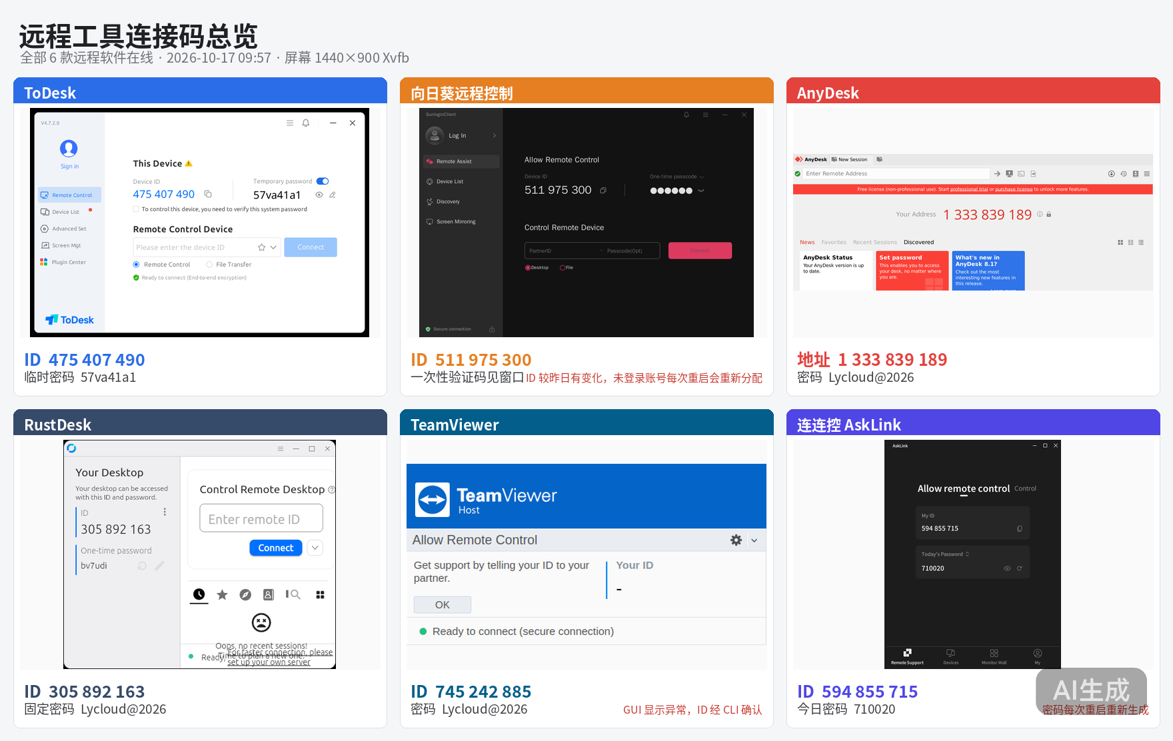Expand Sunlogin One-time passcode dropdown
1173x741 pixels.
[x=701, y=177]
